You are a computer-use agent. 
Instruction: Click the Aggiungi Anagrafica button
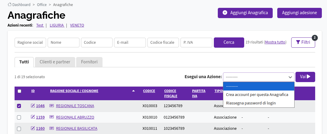click(245, 13)
